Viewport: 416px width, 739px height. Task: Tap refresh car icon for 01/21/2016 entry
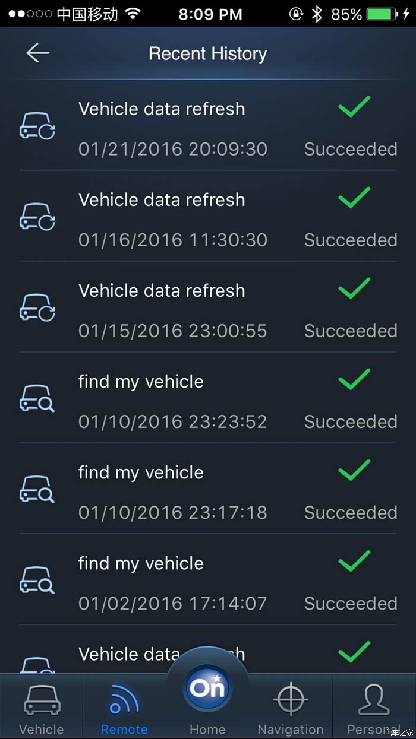pos(37,126)
